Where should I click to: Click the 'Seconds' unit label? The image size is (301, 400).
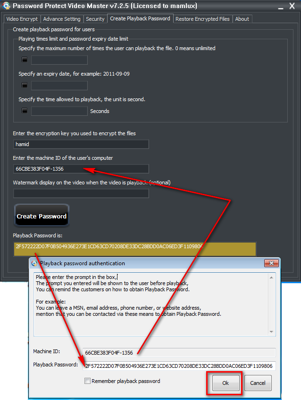pyautogui.click(x=100, y=111)
